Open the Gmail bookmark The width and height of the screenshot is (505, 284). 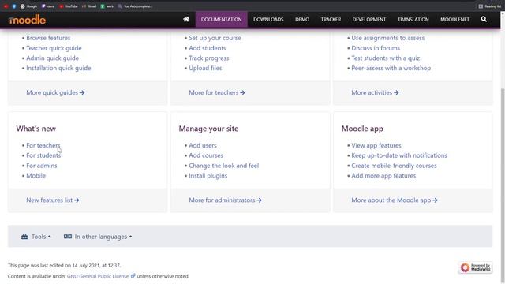coord(89,6)
